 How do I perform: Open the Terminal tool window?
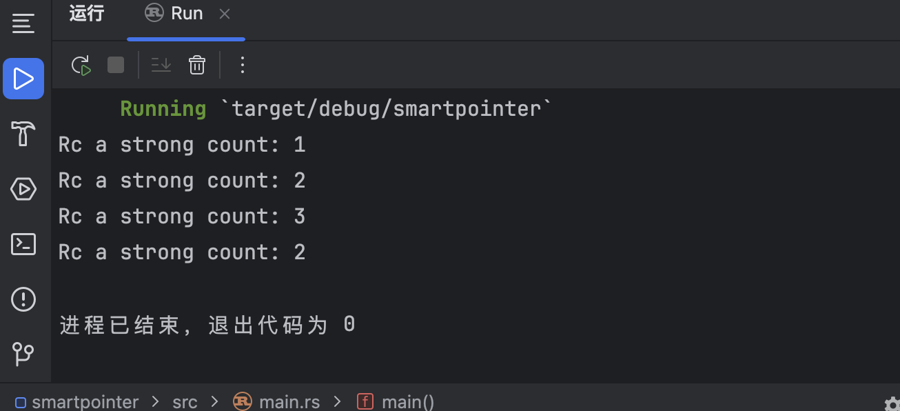[x=23, y=243]
